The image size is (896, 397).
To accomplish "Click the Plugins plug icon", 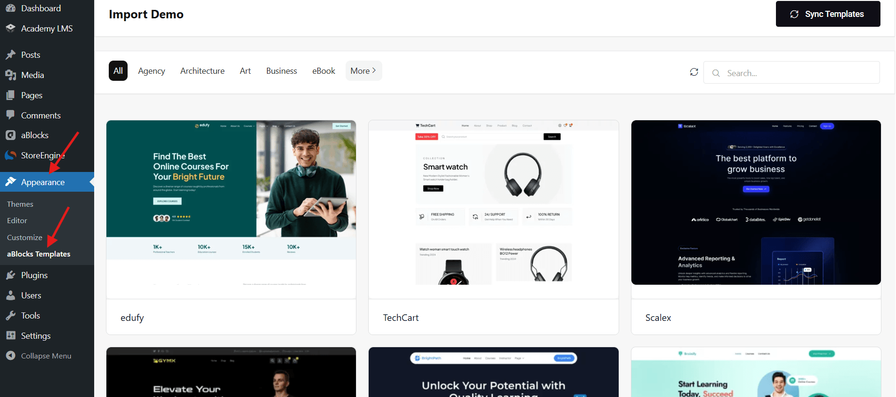I will coord(10,275).
